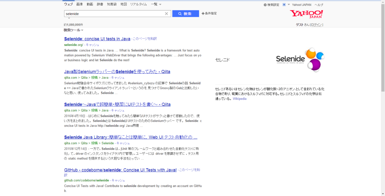Switch to the リアルタイム tab
This screenshot has height=196, width=385.
coord(138,4)
